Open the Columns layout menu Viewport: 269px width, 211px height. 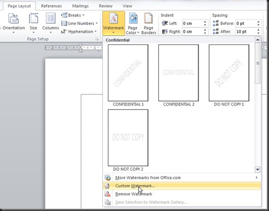(51, 23)
